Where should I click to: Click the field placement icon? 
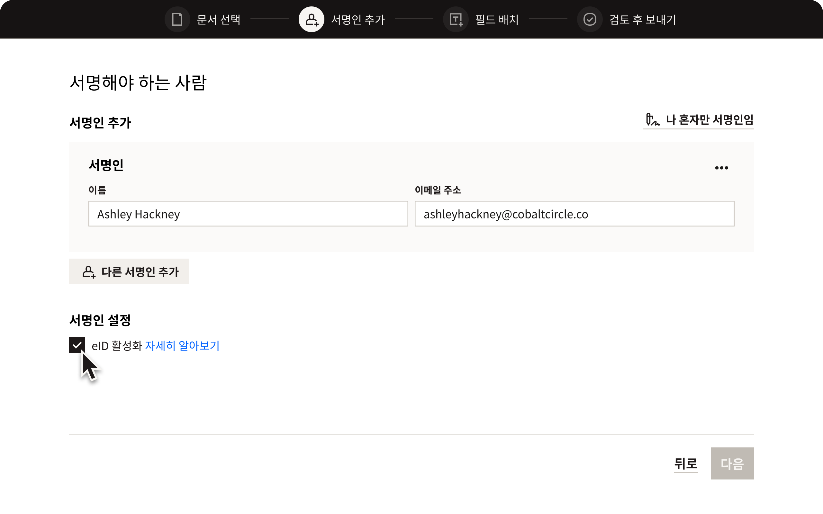[x=456, y=19]
